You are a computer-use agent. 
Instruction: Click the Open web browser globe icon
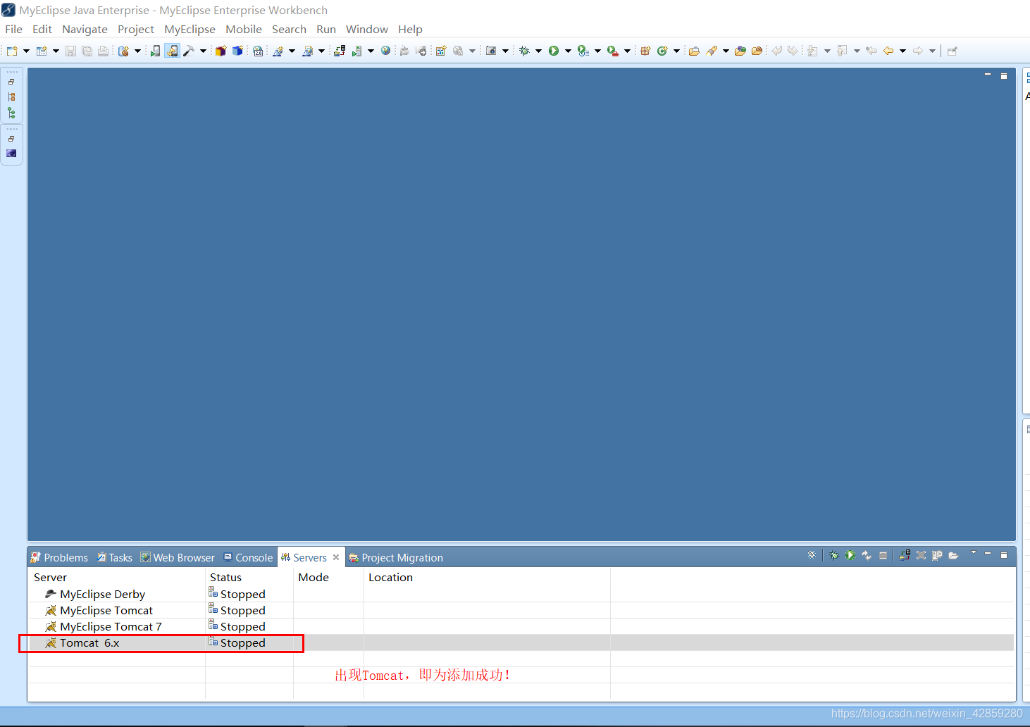385,51
